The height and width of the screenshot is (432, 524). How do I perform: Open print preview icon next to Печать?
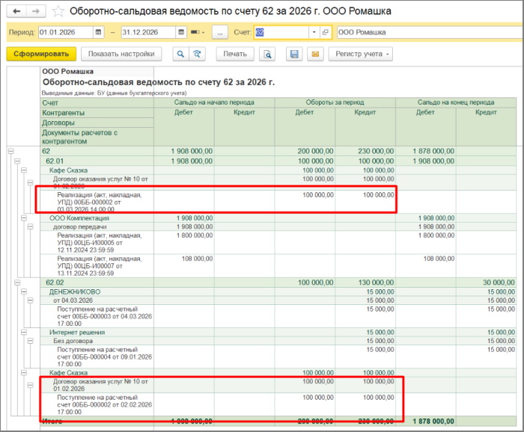tap(268, 54)
